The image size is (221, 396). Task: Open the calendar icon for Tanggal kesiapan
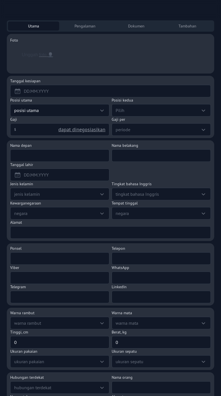[x=18, y=91]
